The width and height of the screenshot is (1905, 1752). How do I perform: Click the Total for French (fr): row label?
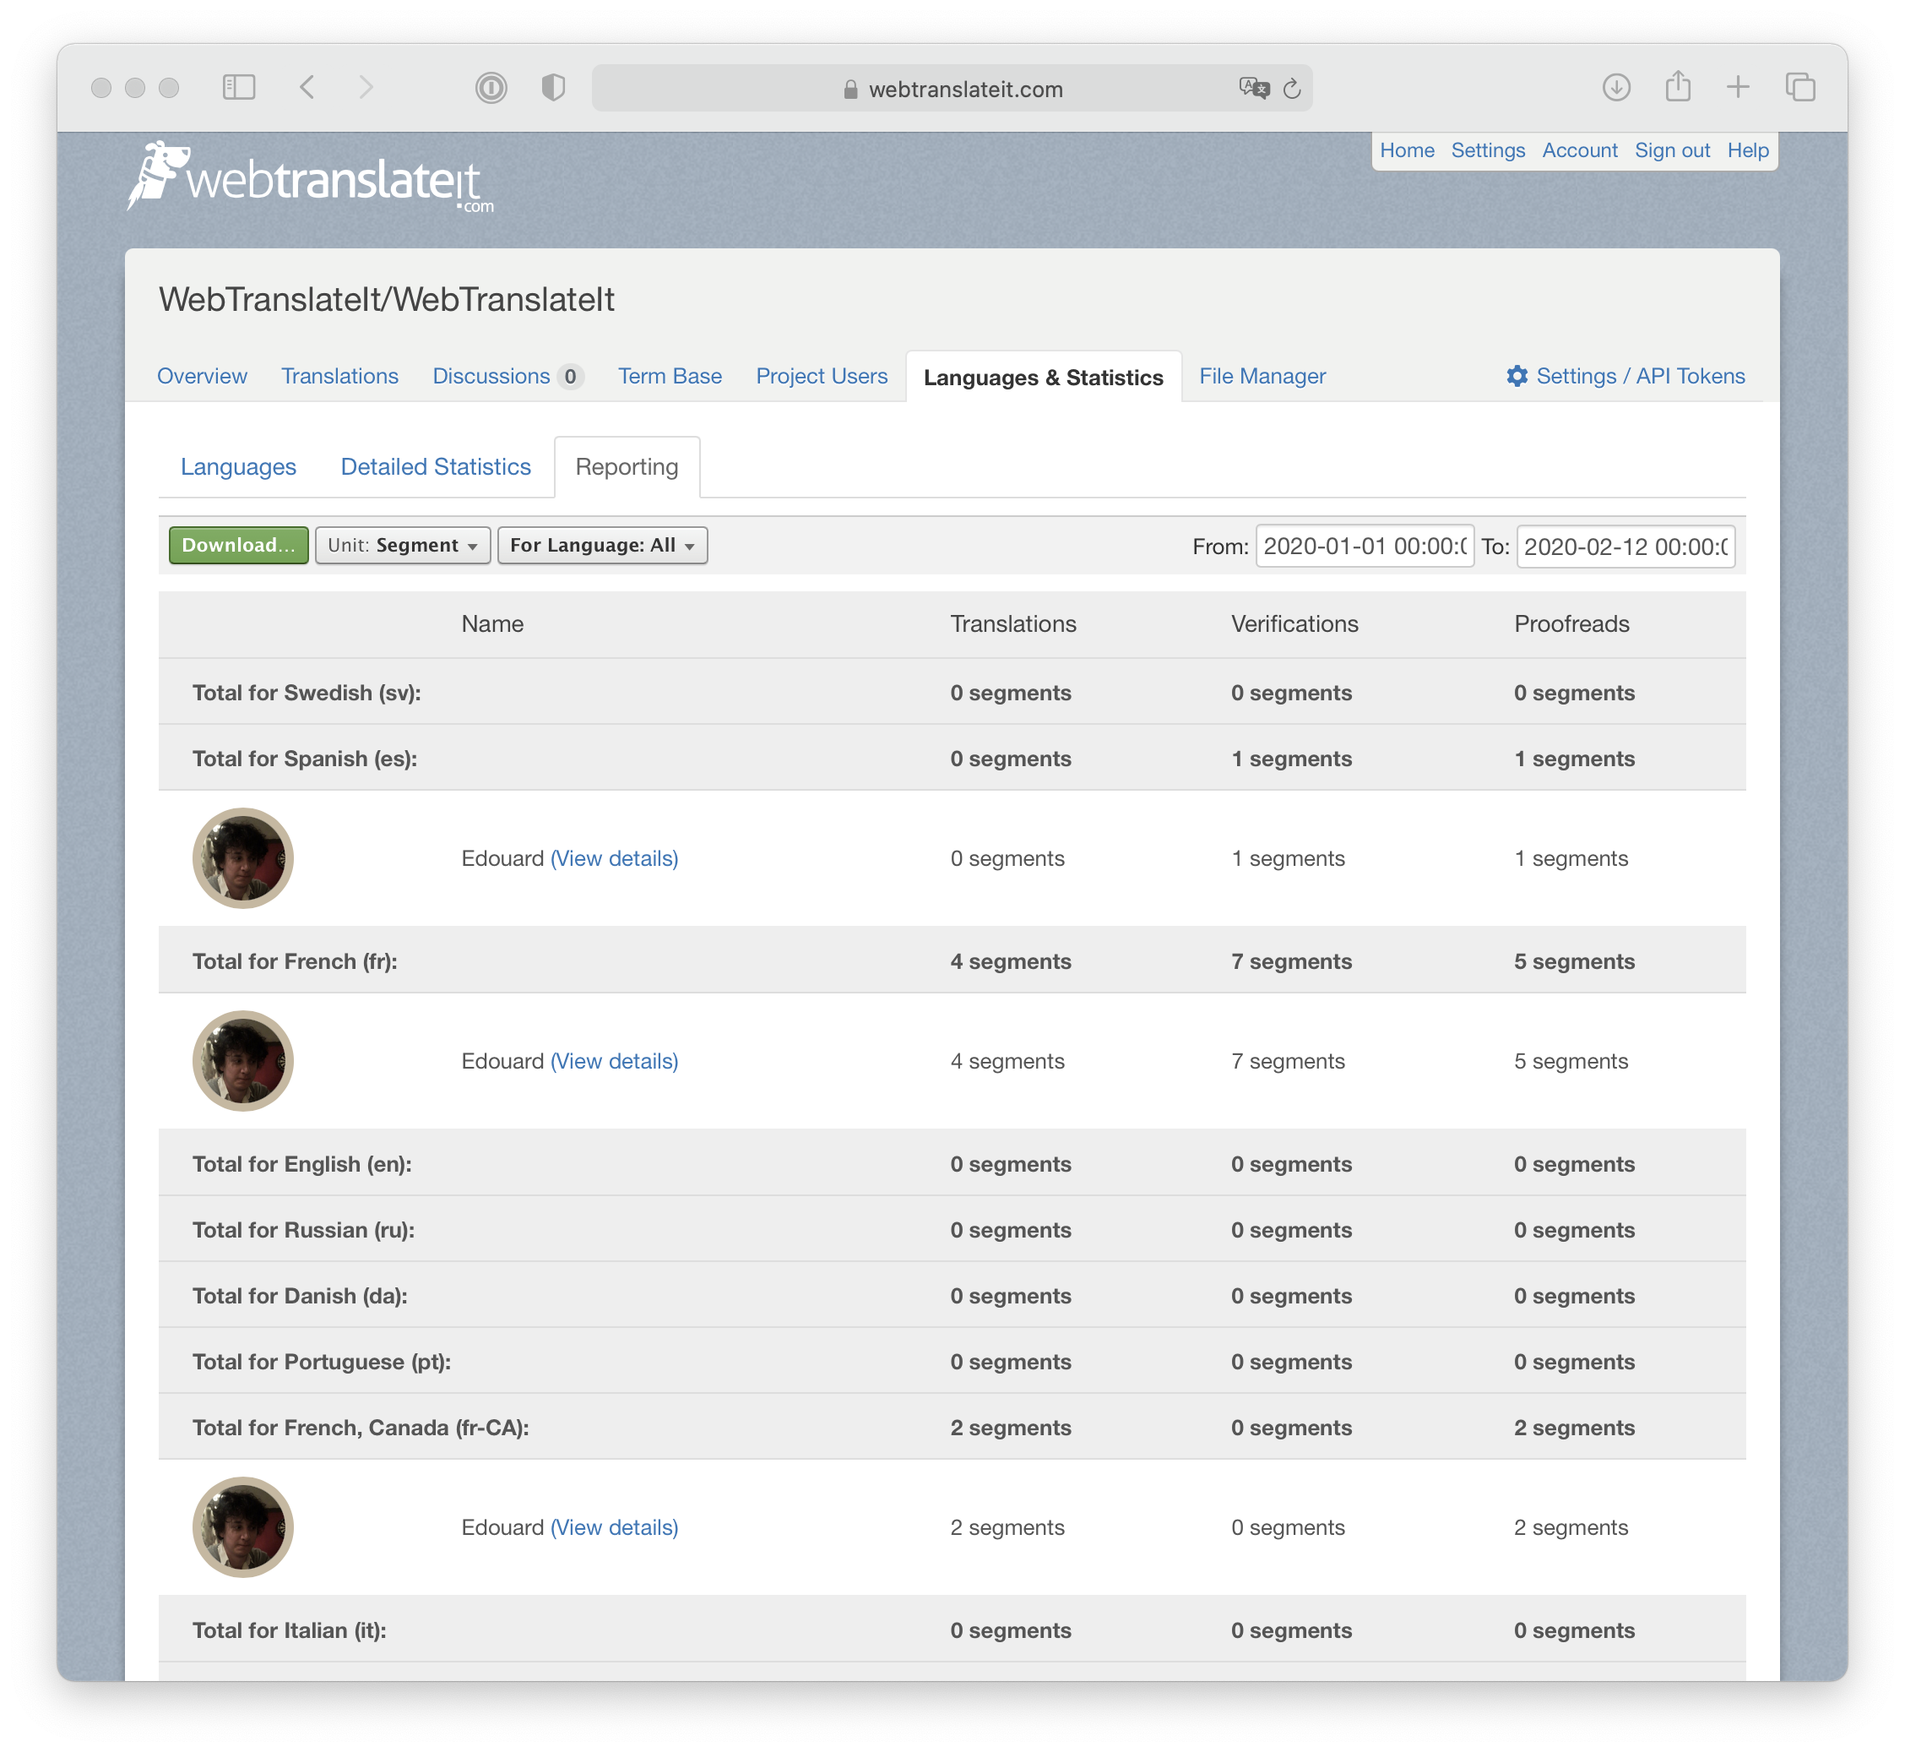[295, 961]
